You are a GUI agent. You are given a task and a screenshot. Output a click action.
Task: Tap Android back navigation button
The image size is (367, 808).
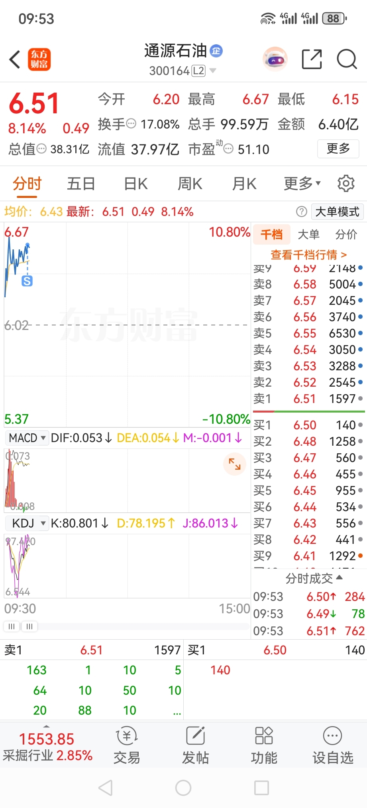coord(106,788)
